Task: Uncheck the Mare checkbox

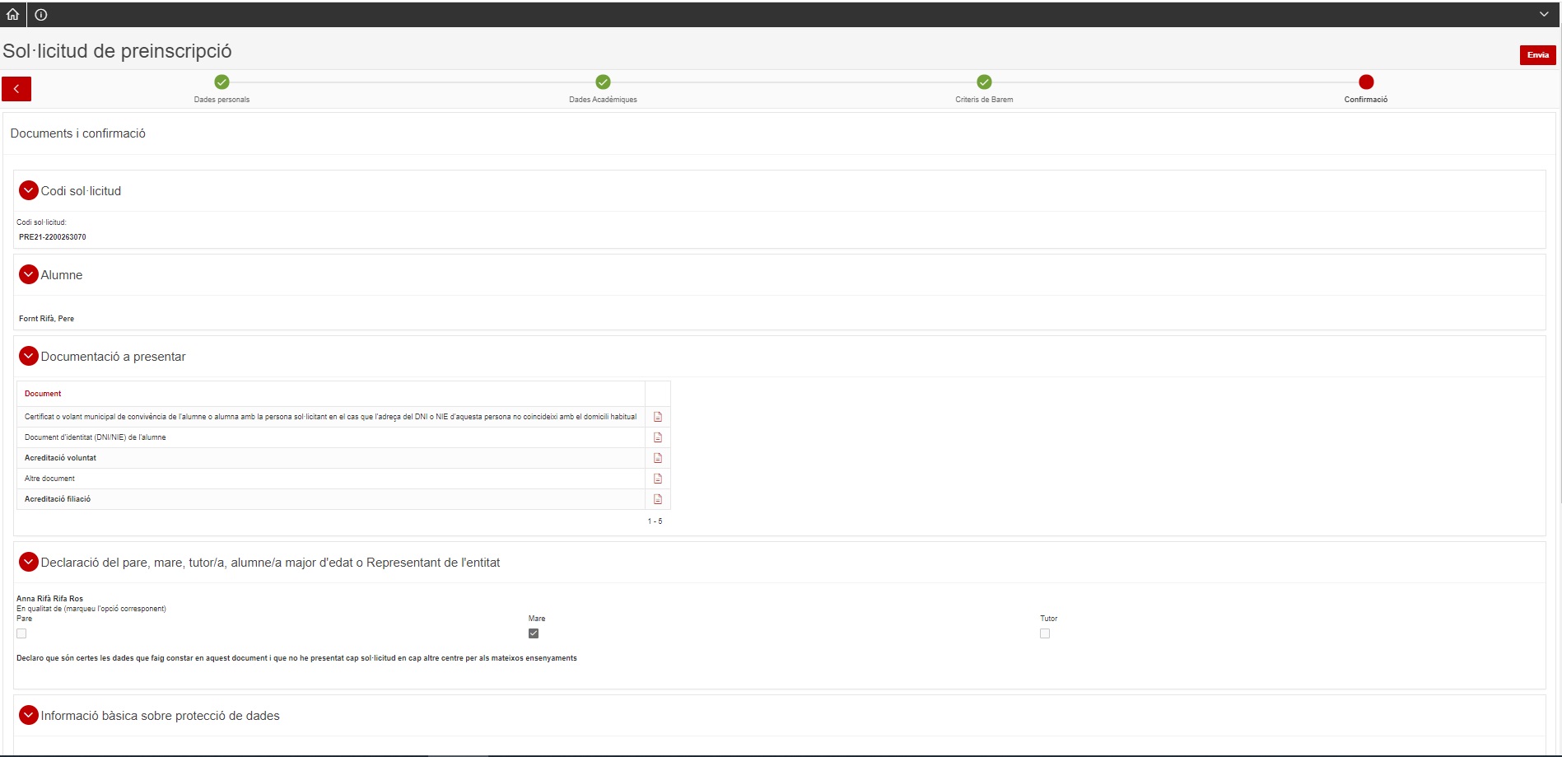Action: pyautogui.click(x=534, y=633)
